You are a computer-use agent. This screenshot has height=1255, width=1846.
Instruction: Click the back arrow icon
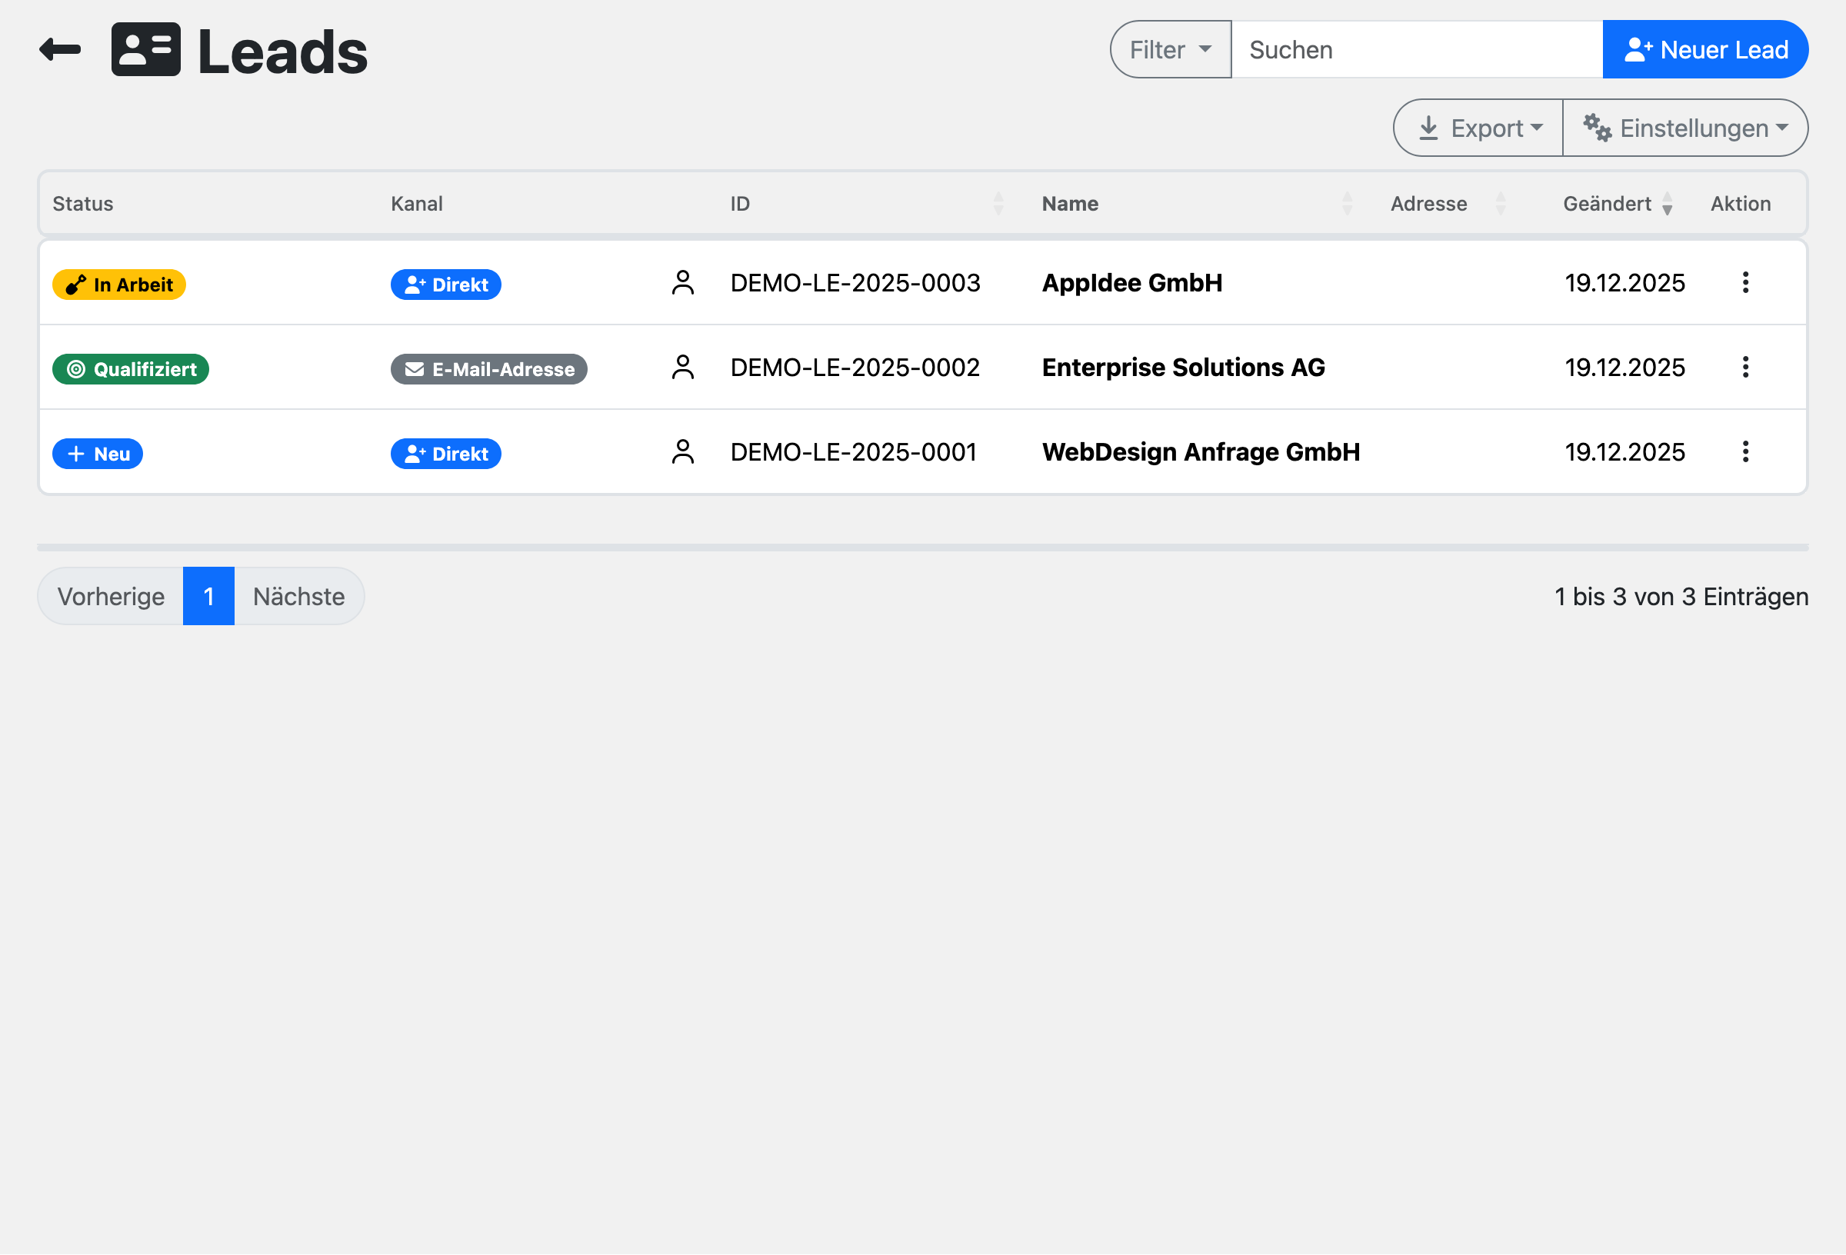[60, 50]
